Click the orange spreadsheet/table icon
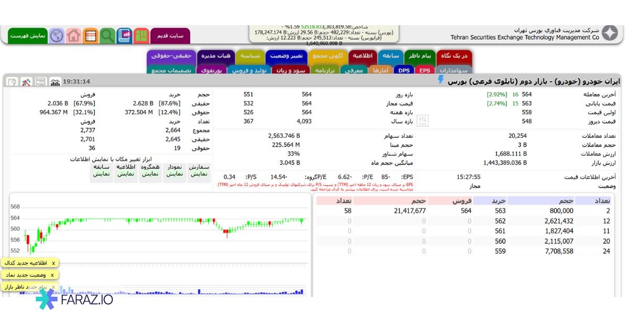This screenshot has height=330, width=629. pos(90,34)
